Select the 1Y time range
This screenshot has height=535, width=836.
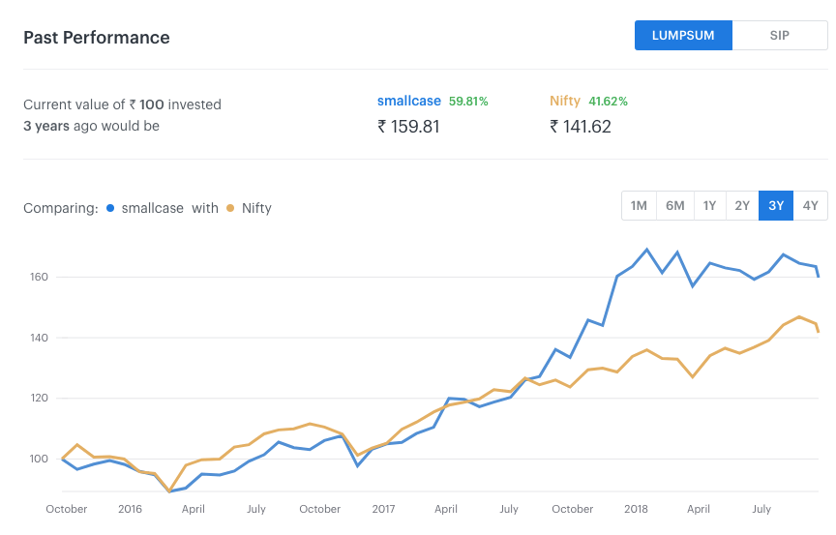[x=709, y=206]
